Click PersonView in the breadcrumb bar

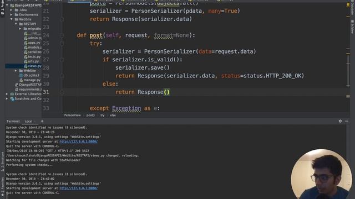73,116
